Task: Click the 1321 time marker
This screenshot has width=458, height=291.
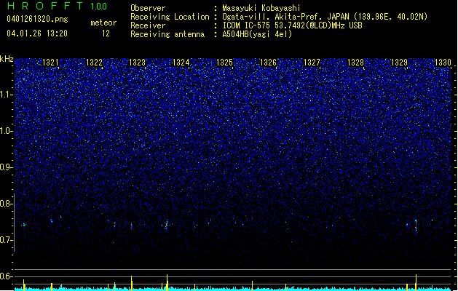Action: 50,62
